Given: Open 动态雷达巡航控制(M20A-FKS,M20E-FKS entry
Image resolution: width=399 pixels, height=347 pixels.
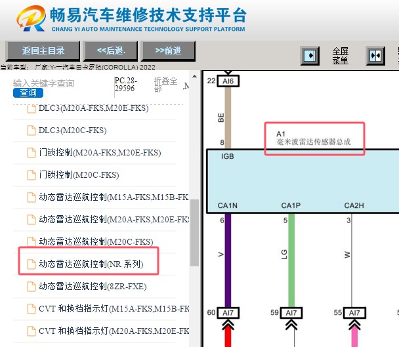Looking at the screenshot, I should click(114, 219).
